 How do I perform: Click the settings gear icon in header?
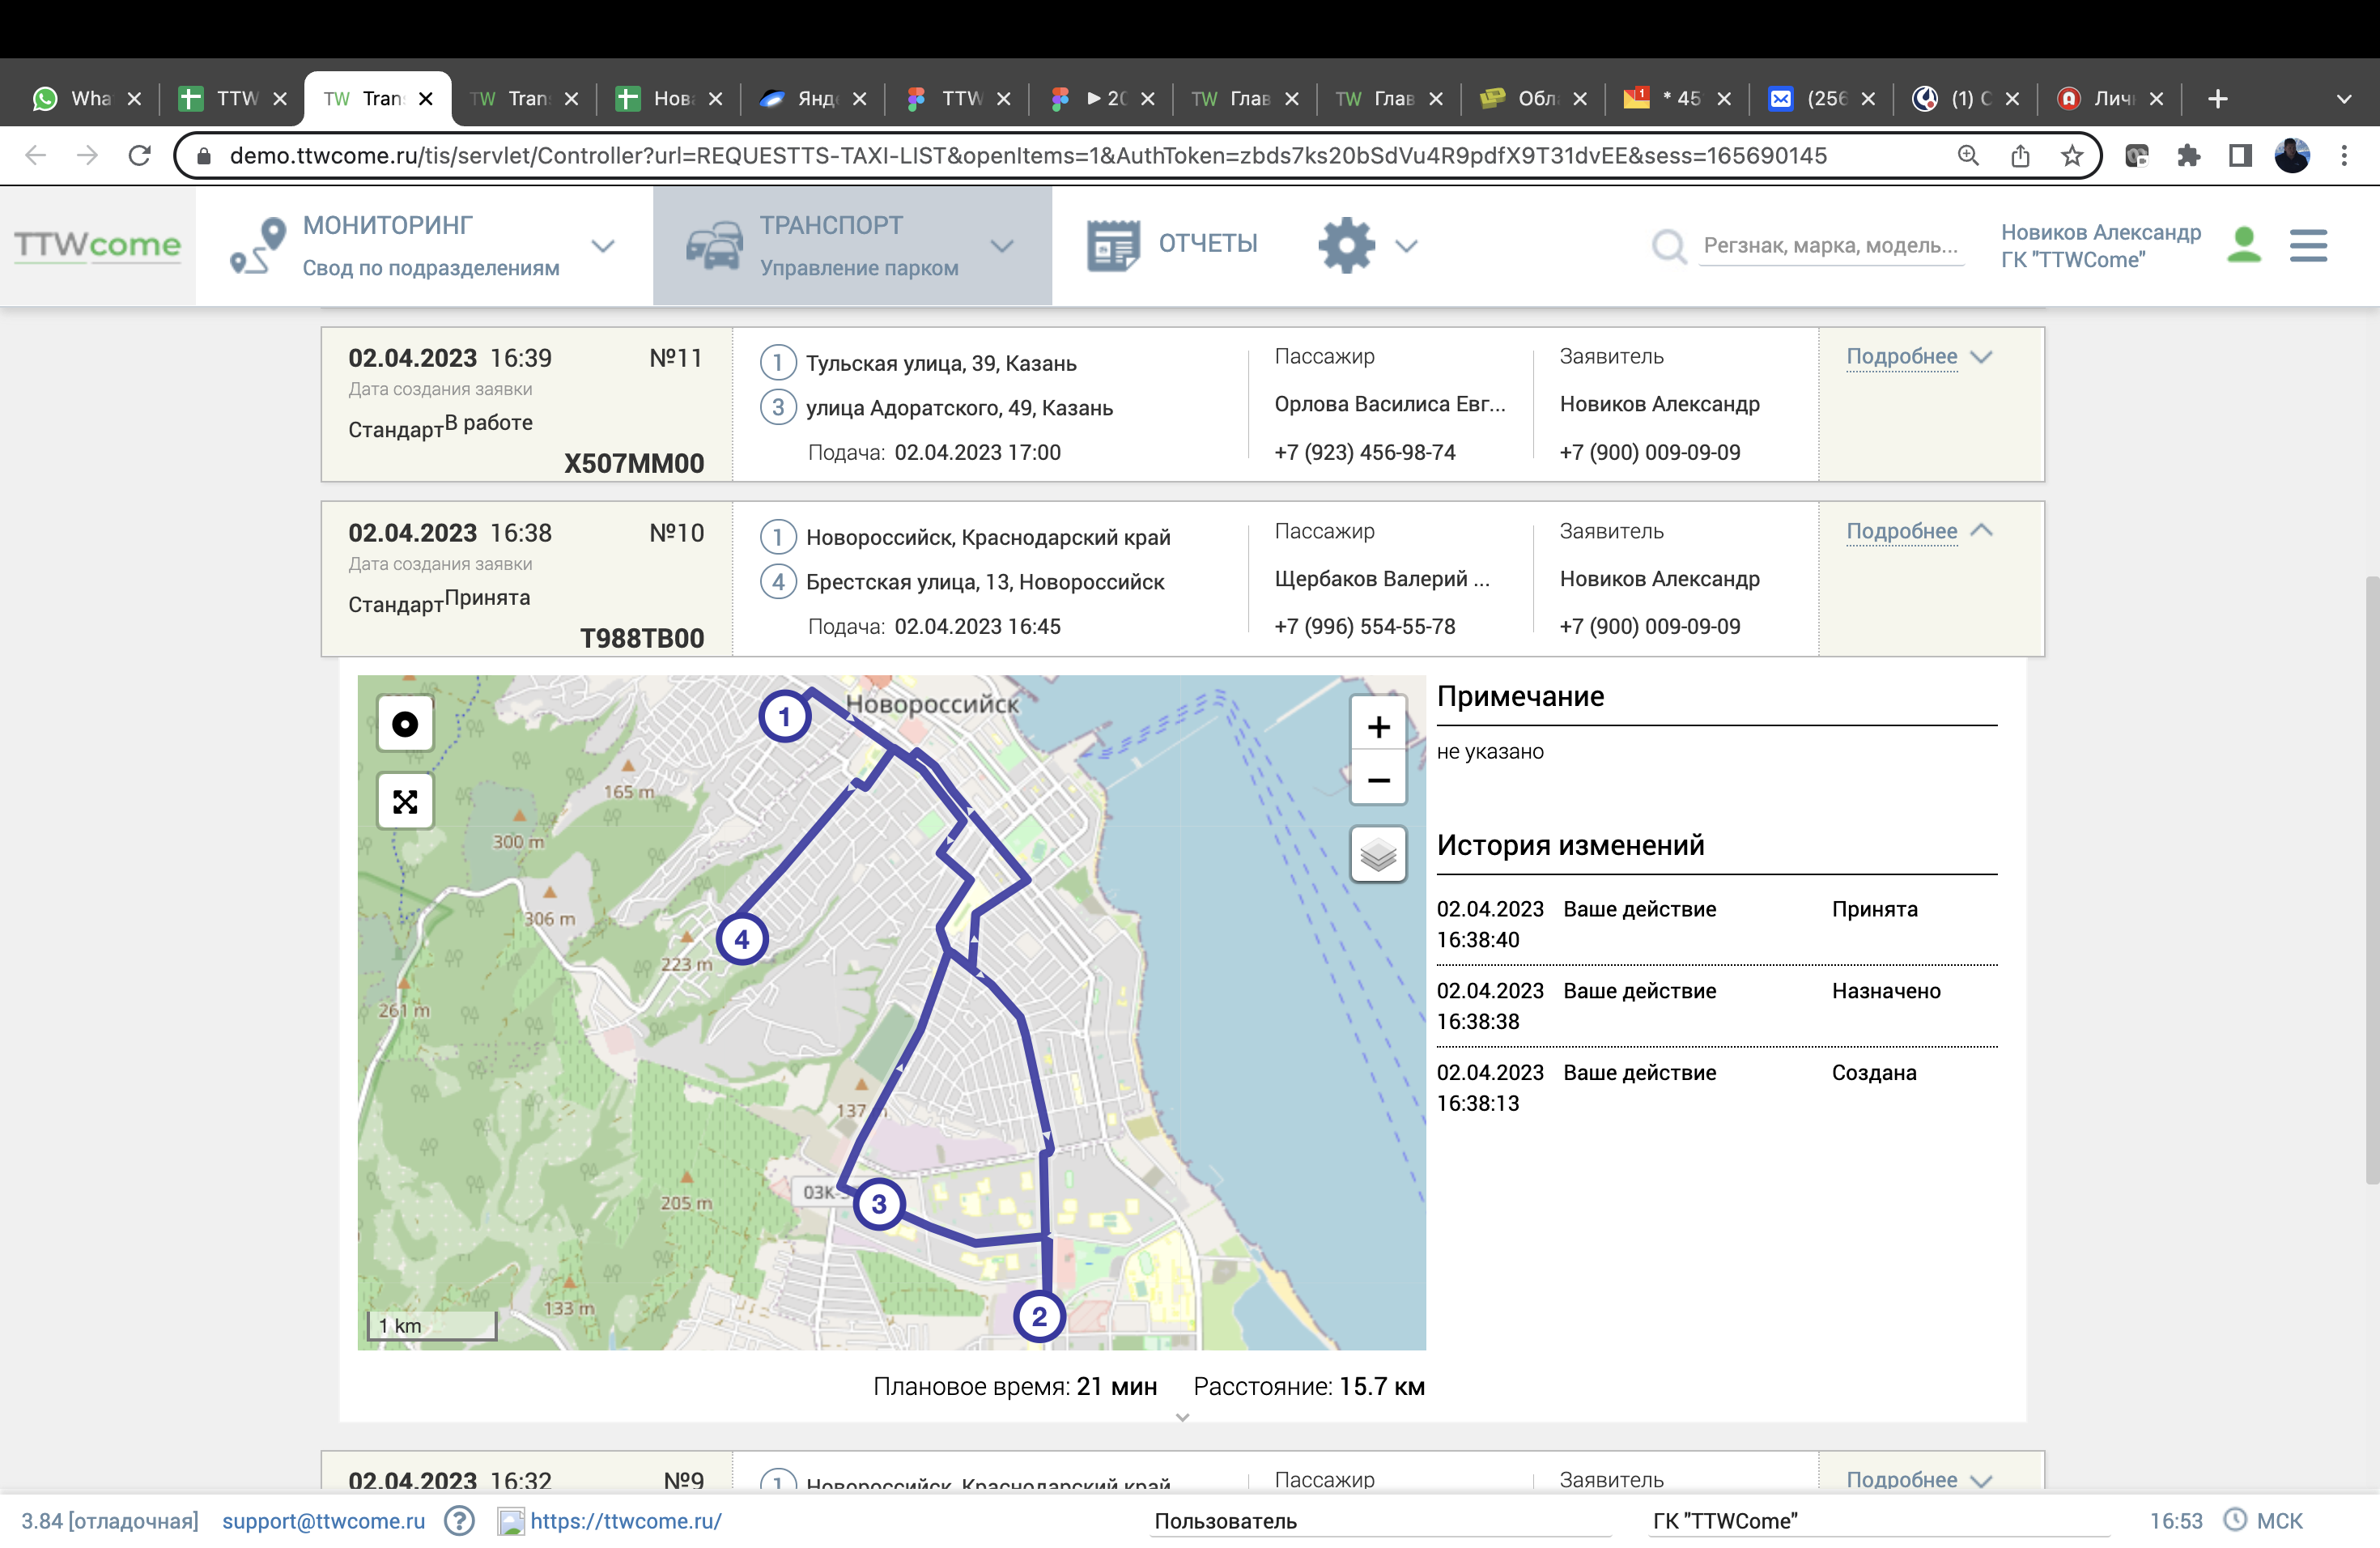(1346, 245)
